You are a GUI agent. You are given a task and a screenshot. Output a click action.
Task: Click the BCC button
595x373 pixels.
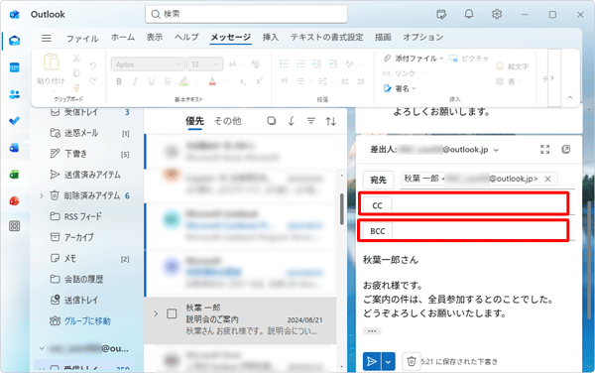click(378, 231)
